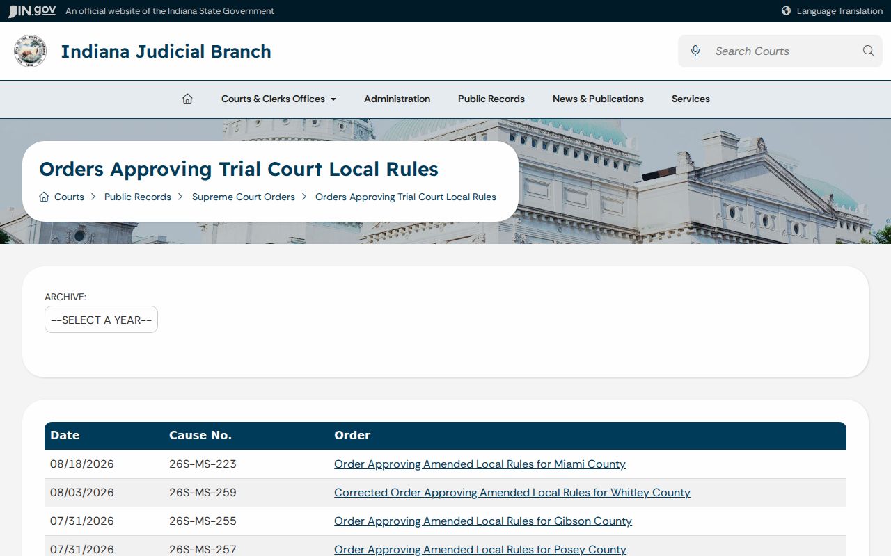The height and width of the screenshot is (556, 891).
Task: Click the date 08/18/2026
Action: tap(82, 464)
